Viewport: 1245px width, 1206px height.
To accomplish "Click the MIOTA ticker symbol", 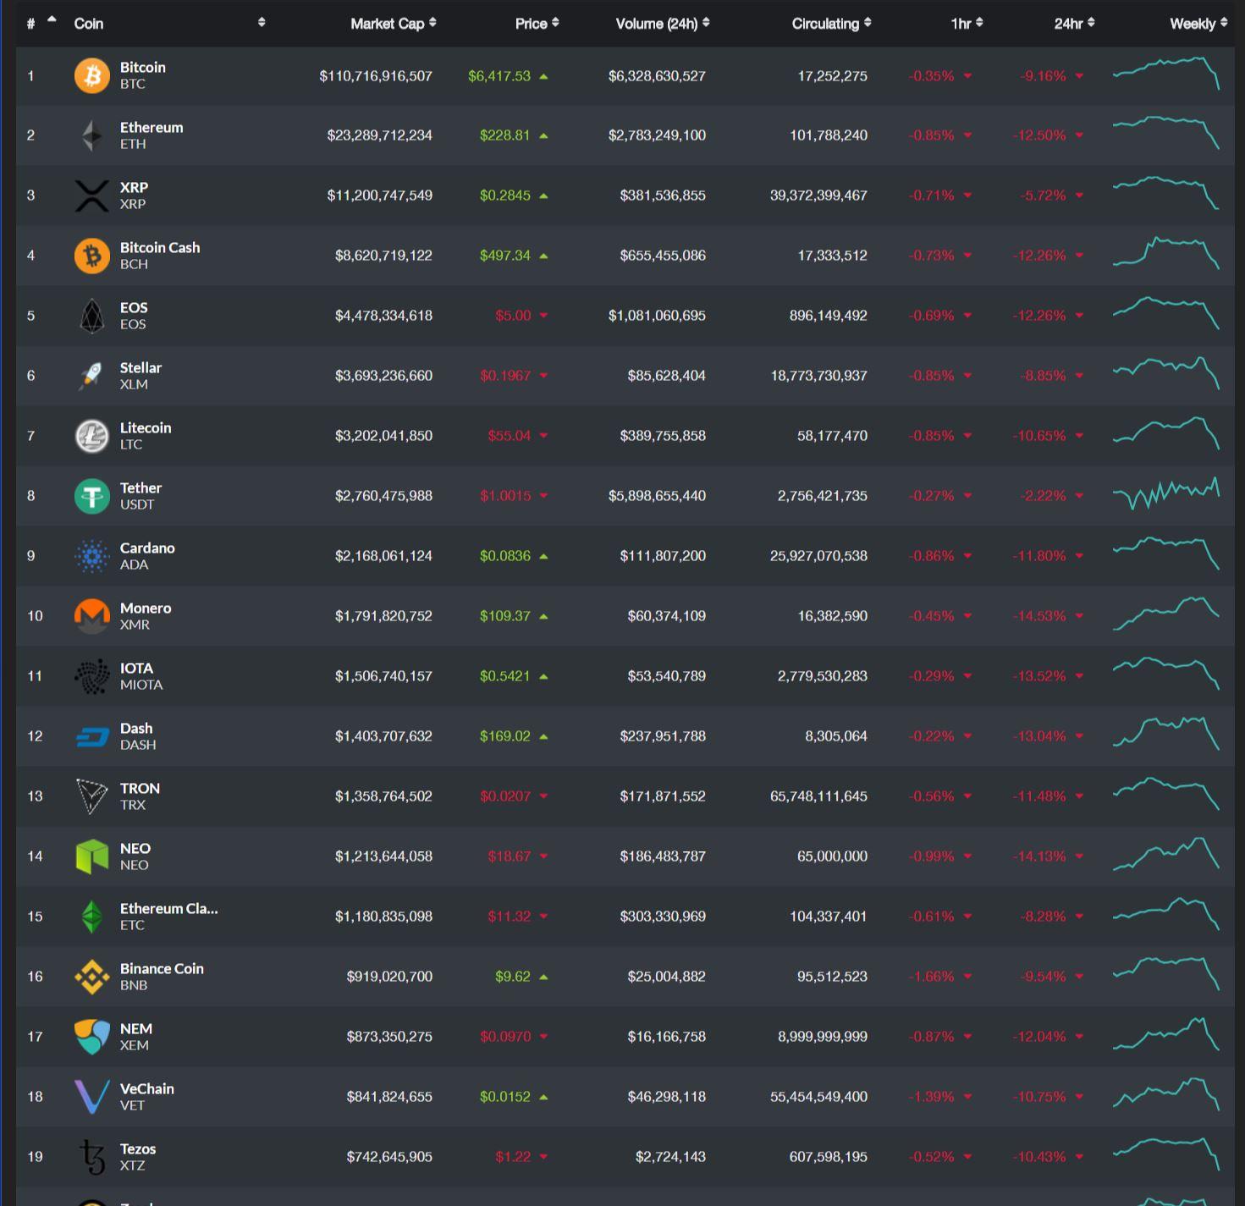I will pyautogui.click(x=141, y=685).
